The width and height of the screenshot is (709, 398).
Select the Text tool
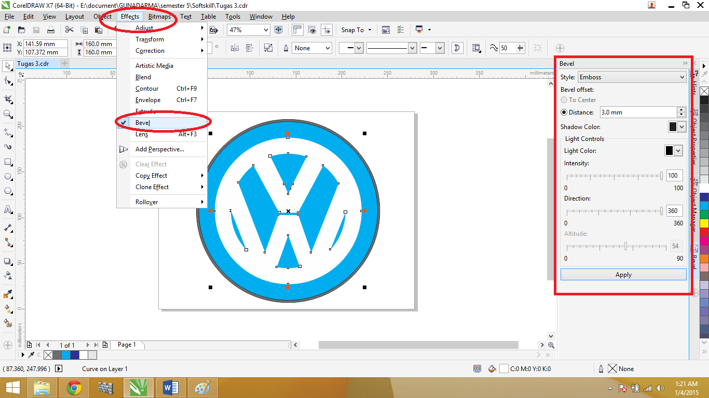click(x=8, y=210)
